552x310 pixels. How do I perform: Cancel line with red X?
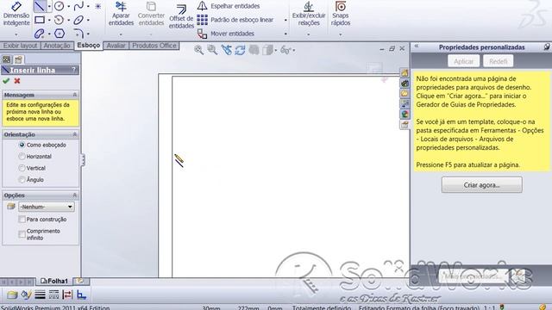pyautogui.click(x=17, y=81)
